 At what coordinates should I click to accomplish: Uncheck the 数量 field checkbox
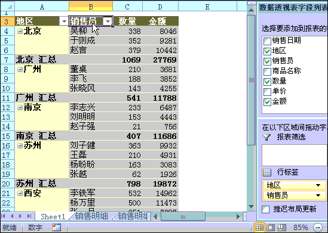(267, 82)
